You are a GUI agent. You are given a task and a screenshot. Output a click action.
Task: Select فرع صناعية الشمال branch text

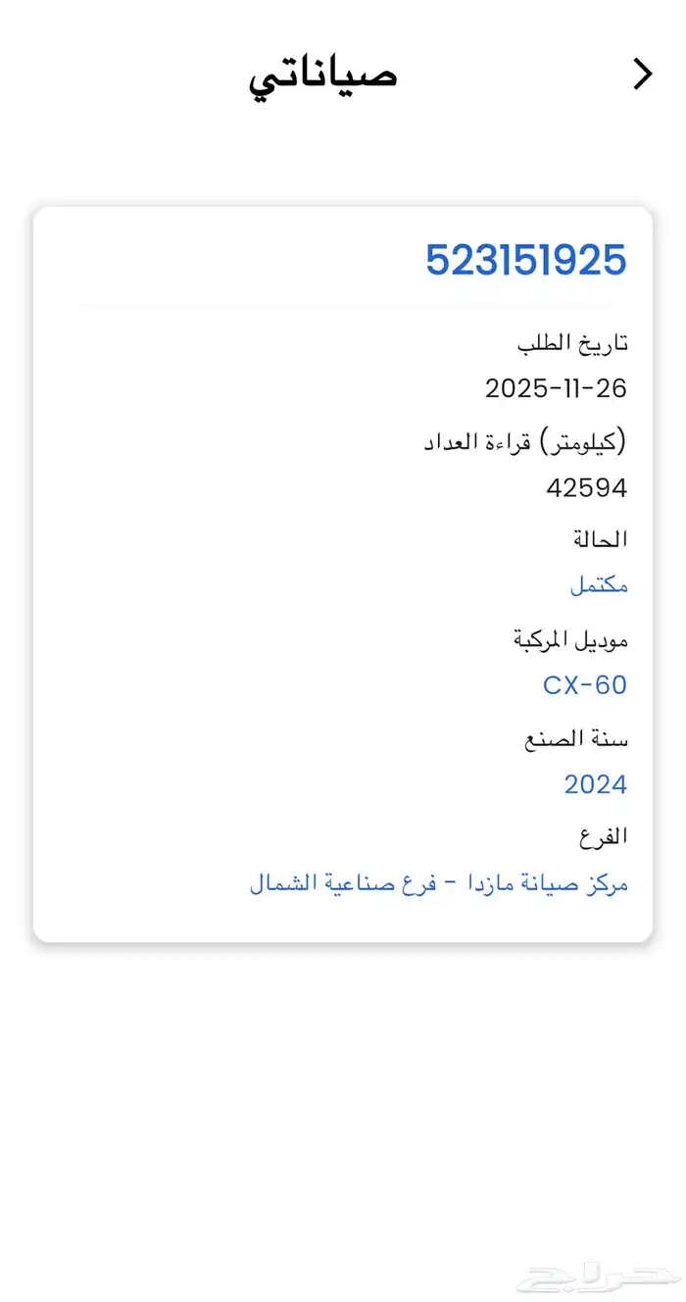click(333, 882)
